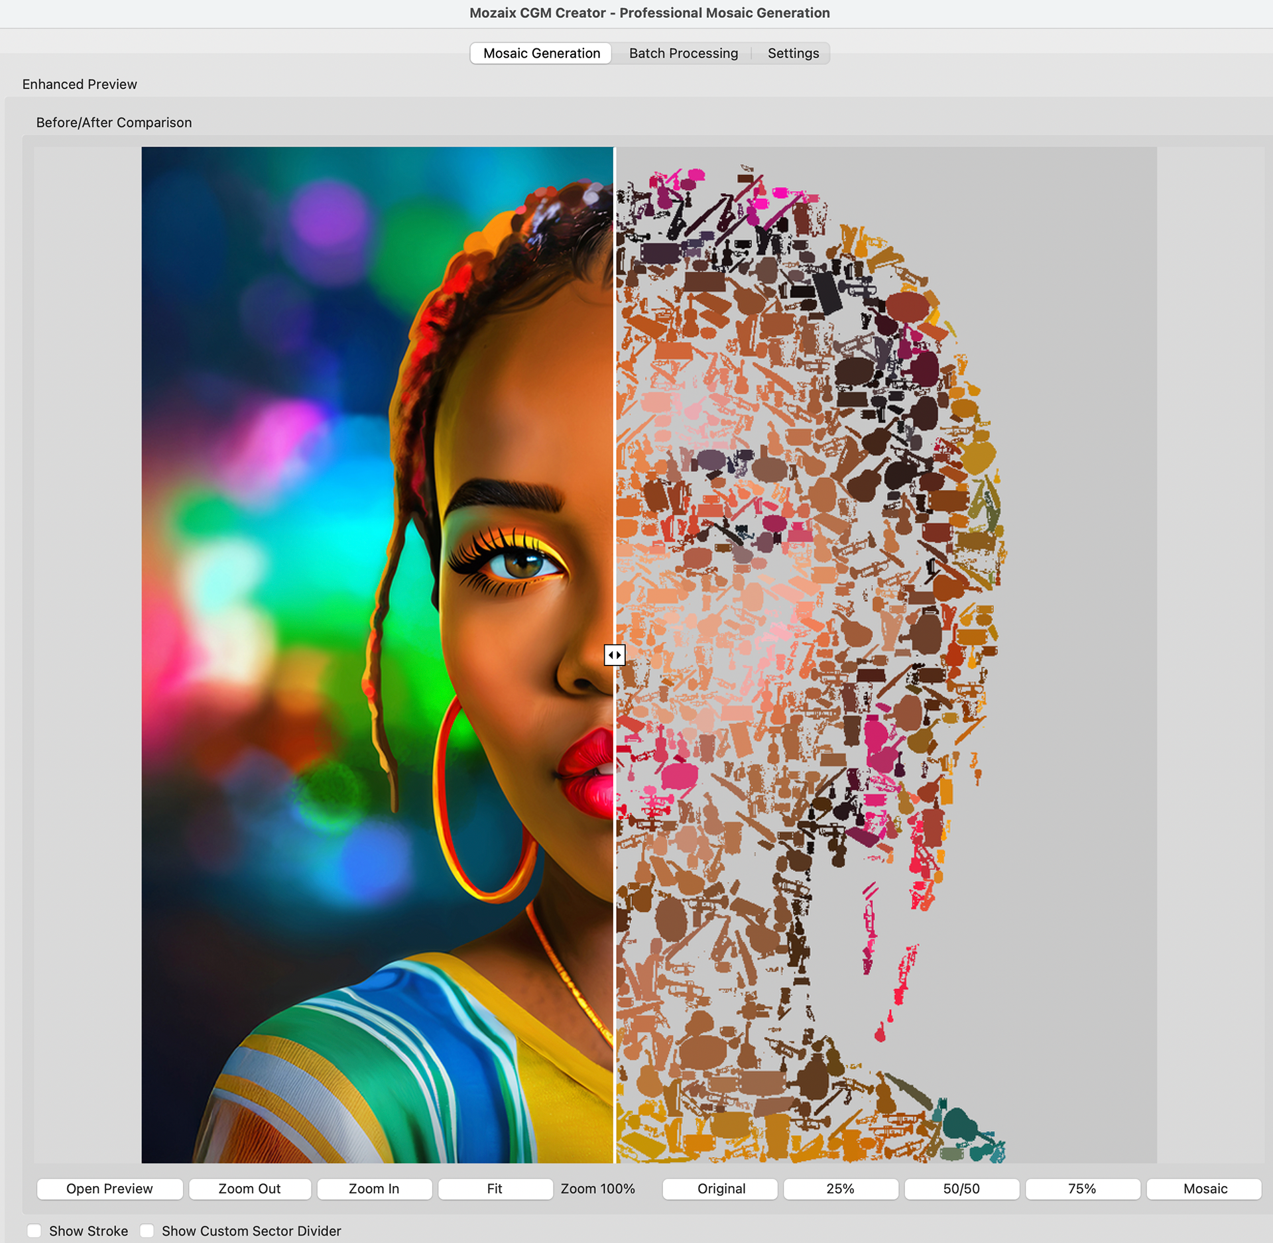
Task: Click Fit to resize the preview
Action: (495, 1189)
